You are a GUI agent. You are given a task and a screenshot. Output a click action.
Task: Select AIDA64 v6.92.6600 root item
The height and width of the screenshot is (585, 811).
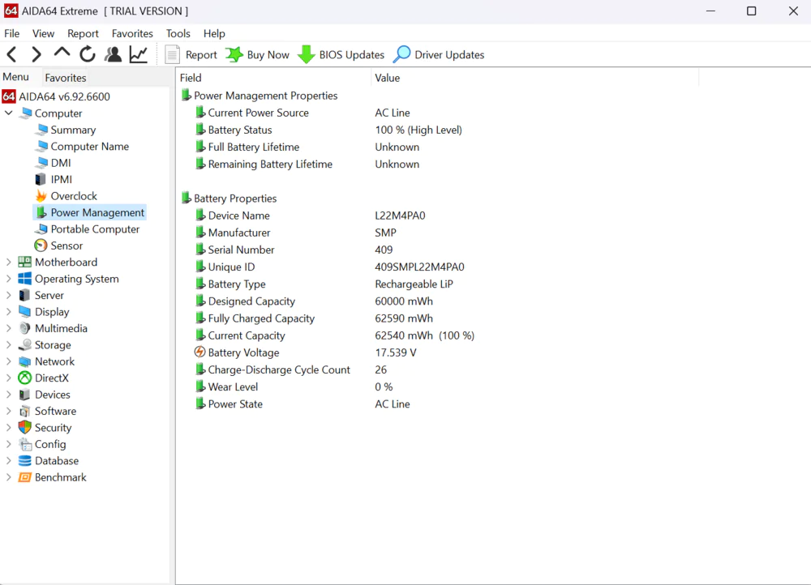(57, 96)
